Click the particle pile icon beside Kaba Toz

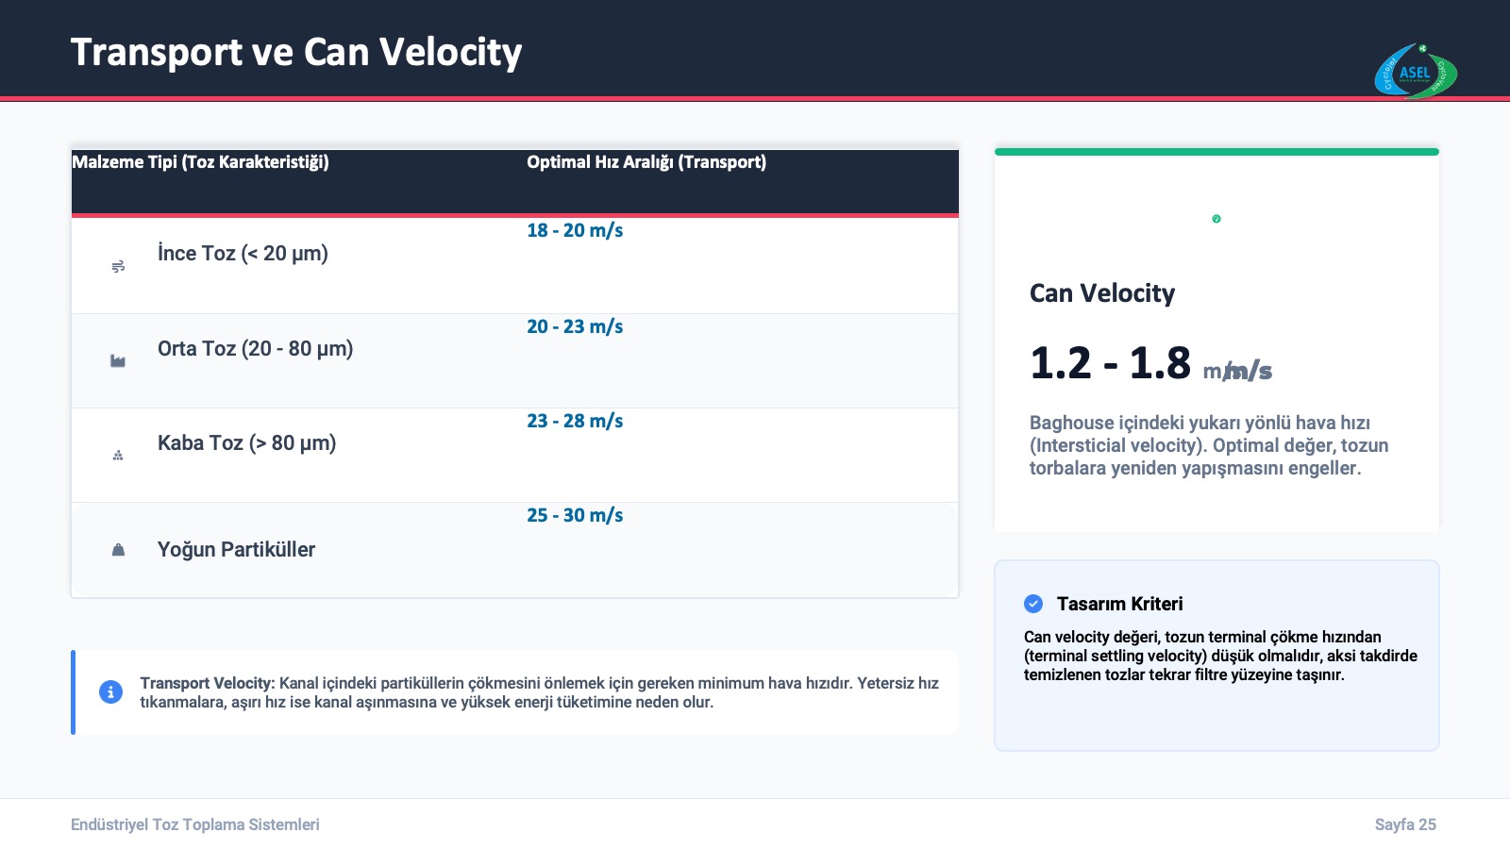[x=118, y=456]
